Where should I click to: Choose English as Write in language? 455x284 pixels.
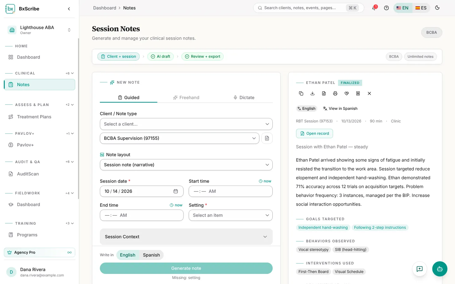tap(128, 255)
